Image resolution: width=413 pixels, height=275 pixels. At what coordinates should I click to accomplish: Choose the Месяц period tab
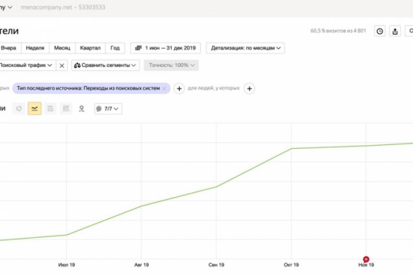coord(62,48)
